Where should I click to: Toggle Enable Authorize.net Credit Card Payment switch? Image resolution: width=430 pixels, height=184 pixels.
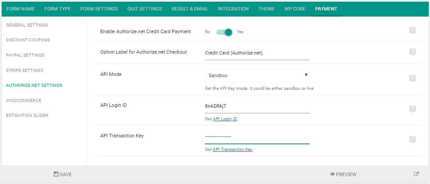[224, 32]
